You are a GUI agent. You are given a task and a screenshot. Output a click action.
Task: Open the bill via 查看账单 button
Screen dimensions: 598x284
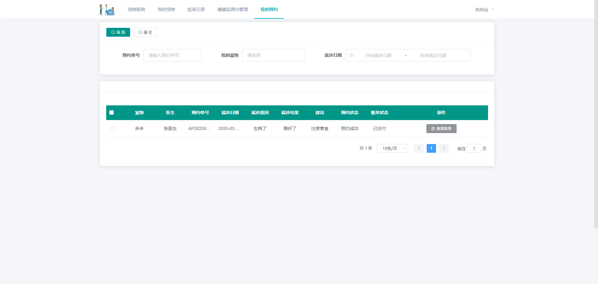[x=441, y=128]
